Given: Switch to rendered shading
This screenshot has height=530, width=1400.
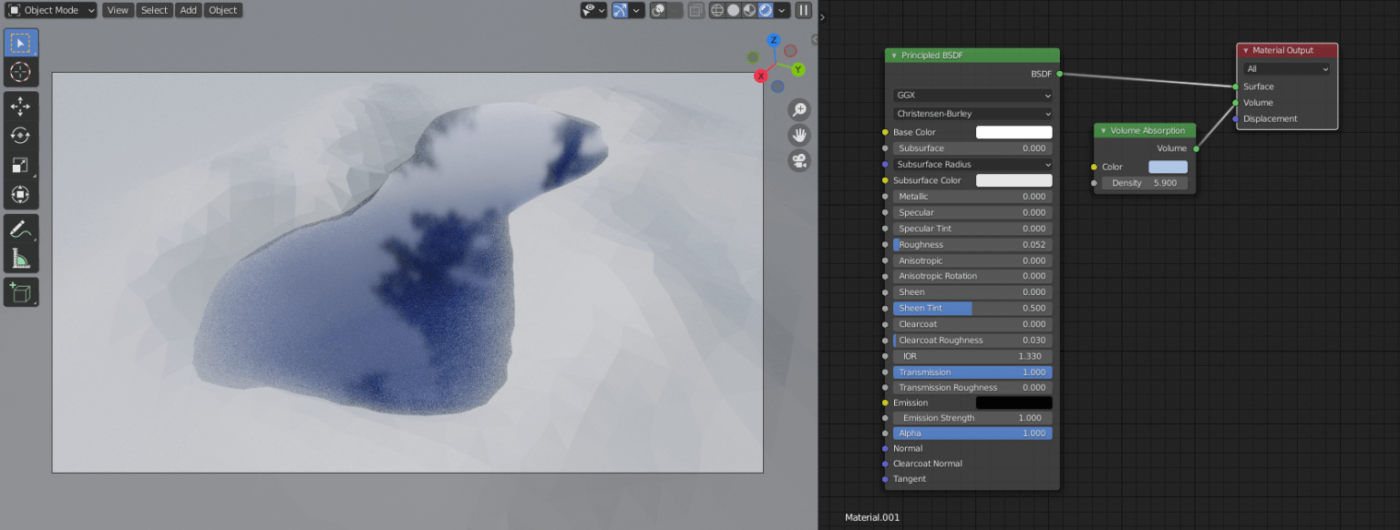Looking at the screenshot, I should pos(766,10).
